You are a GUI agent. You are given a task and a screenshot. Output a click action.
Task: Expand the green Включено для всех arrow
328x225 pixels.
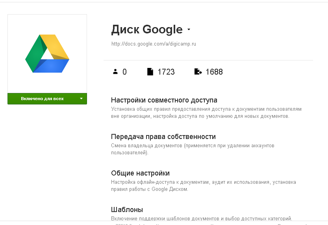tap(81, 99)
